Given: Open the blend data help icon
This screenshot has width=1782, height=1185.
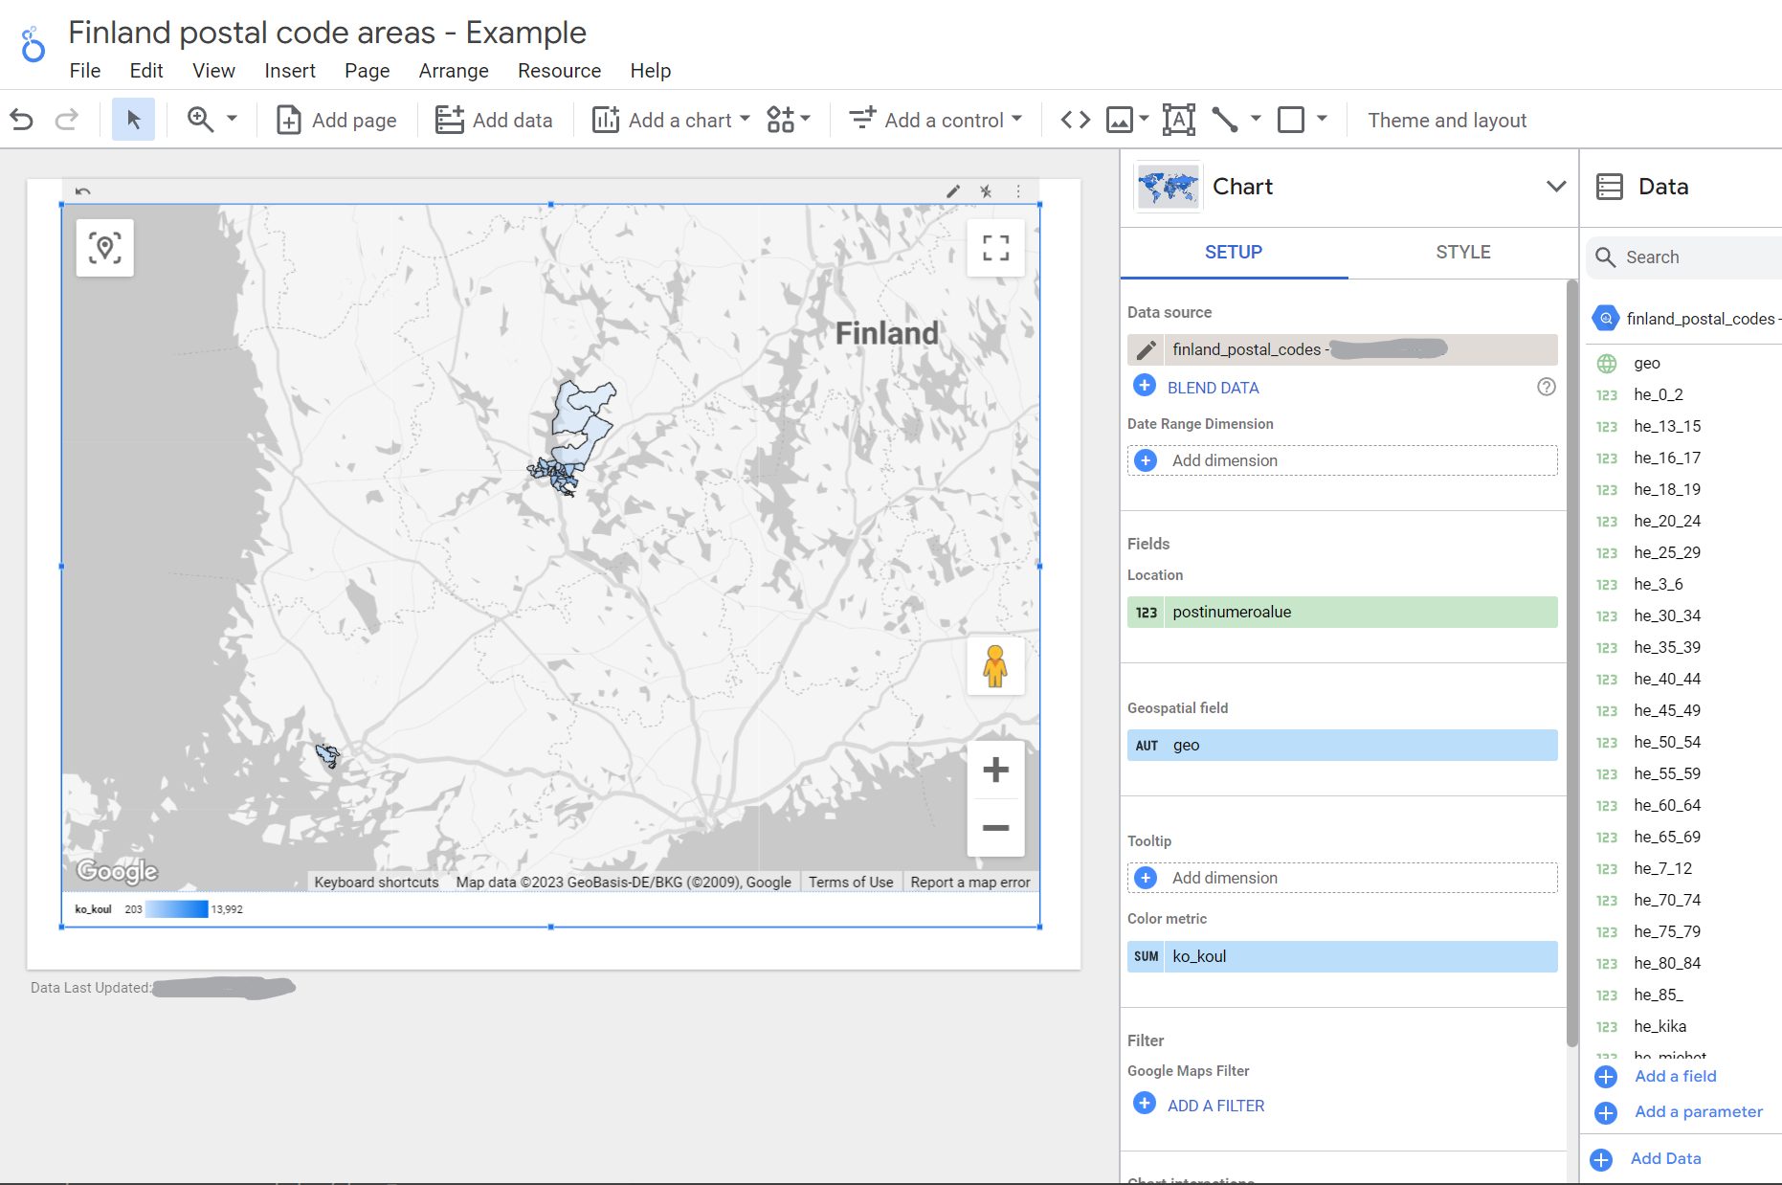Looking at the screenshot, I should tap(1546, 387).
